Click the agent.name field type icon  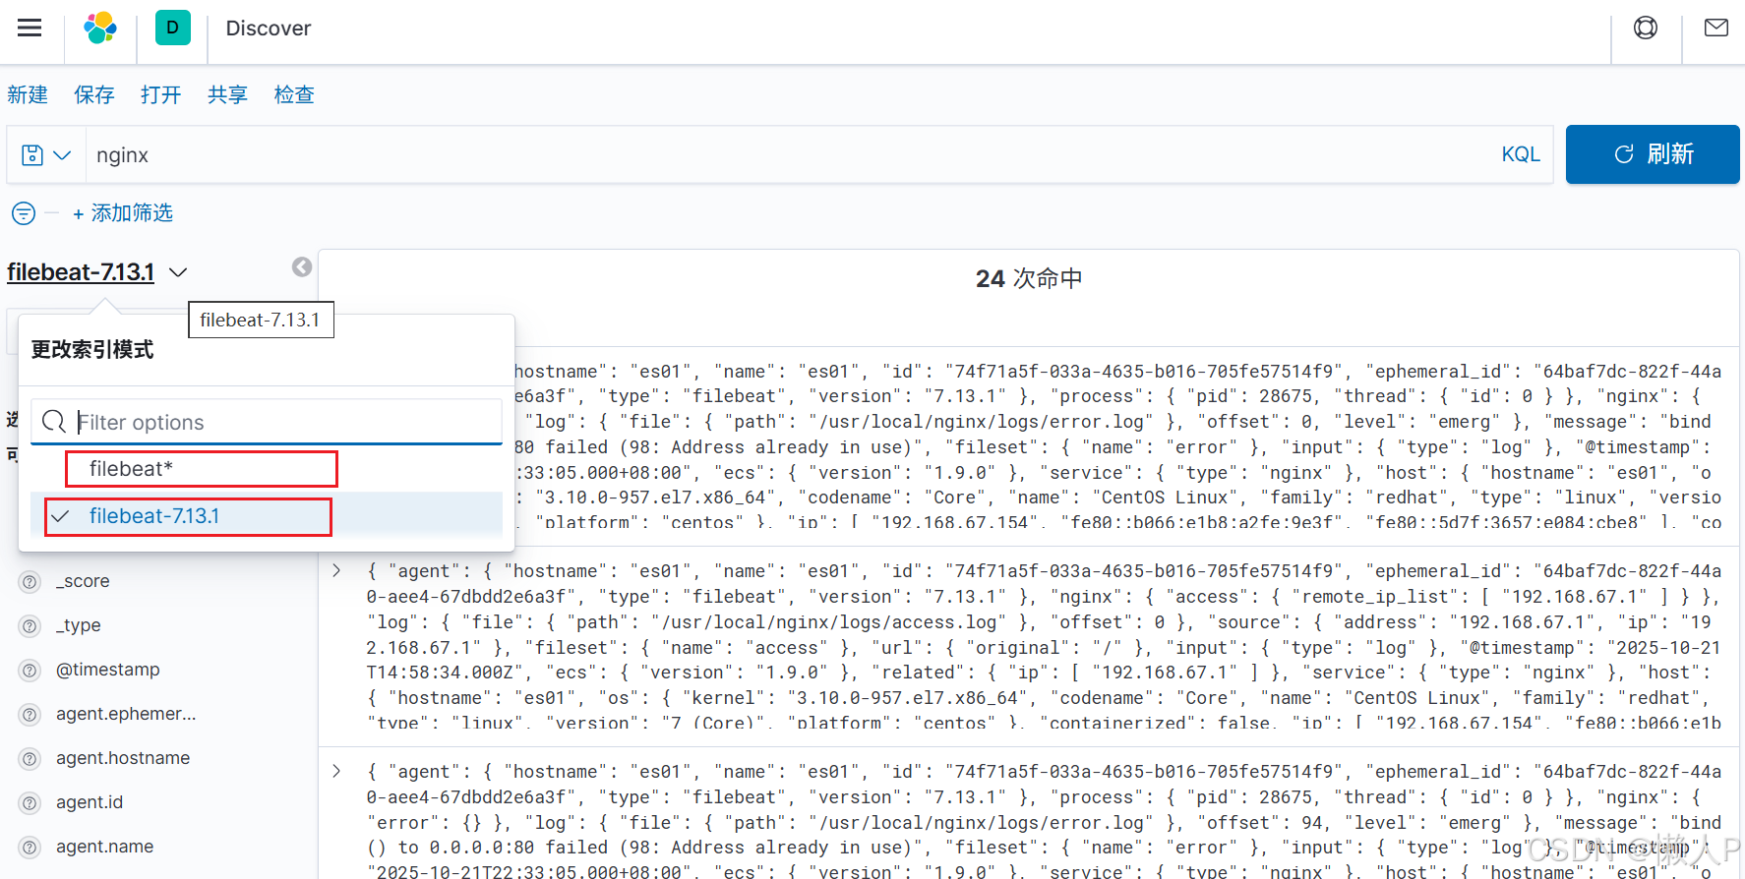[30, 848]
